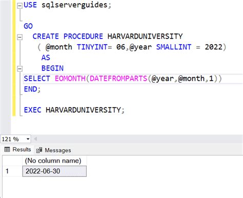This screenshot has width=243, height=198.
Task: Collapse the USE sqlserverguides code block
Action: 20,6
